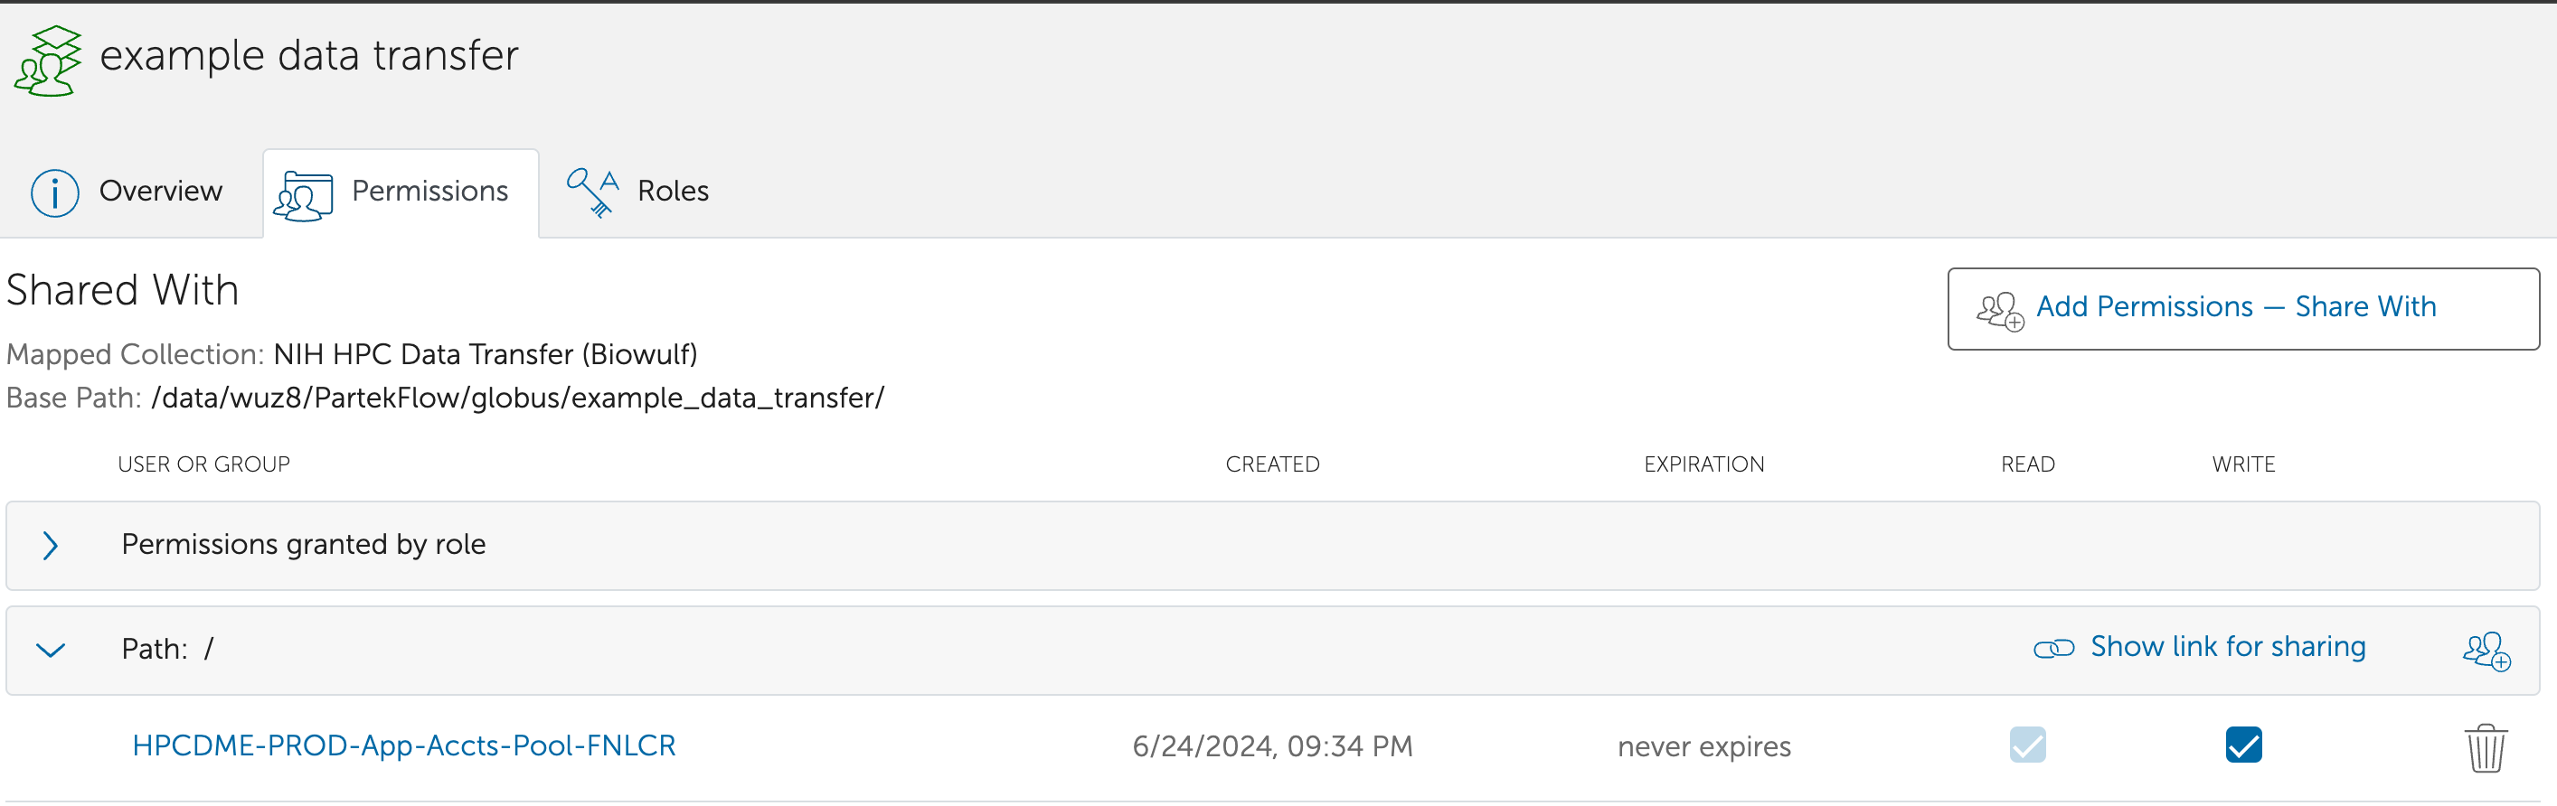Viewport: 2557px width, 806px height.
Task: Toggle the Read checkbox for HPCDME-PROD-App-Accts-Pool-FNLCR
Action: click(x=2027, y=745)
